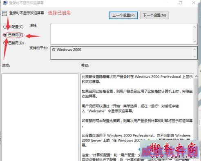Click the 帮助 label
Screen dimensions: 201x161
coord(85,65)
